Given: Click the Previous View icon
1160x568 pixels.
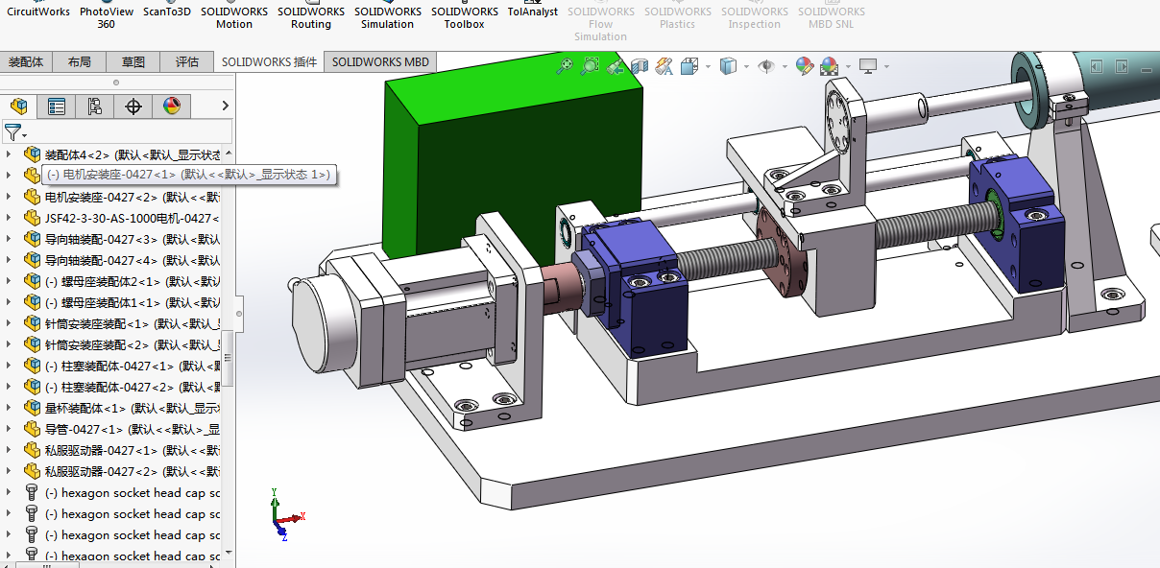Looking at the screenshot, I should (615, 66).
